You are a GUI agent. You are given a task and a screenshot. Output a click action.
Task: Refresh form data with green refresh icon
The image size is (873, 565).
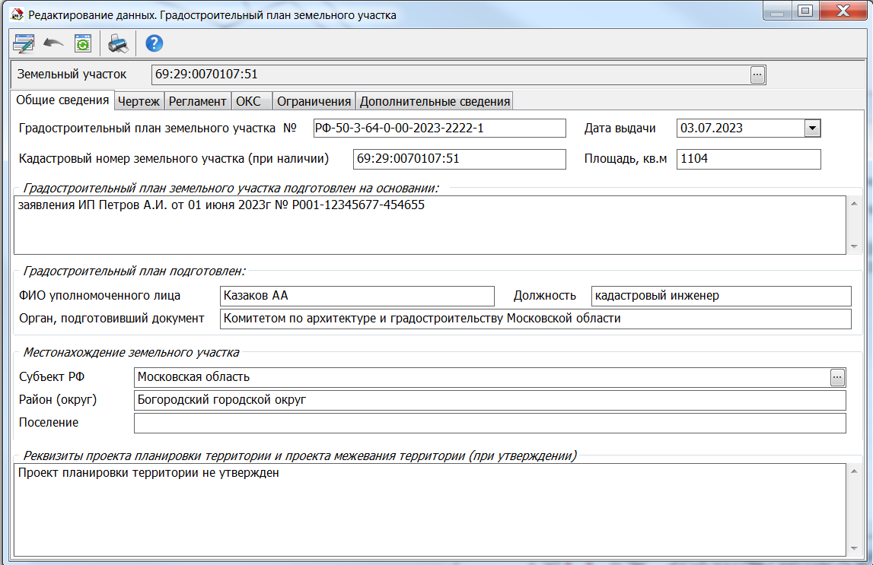pyautogui.click(x=83, y=43)
